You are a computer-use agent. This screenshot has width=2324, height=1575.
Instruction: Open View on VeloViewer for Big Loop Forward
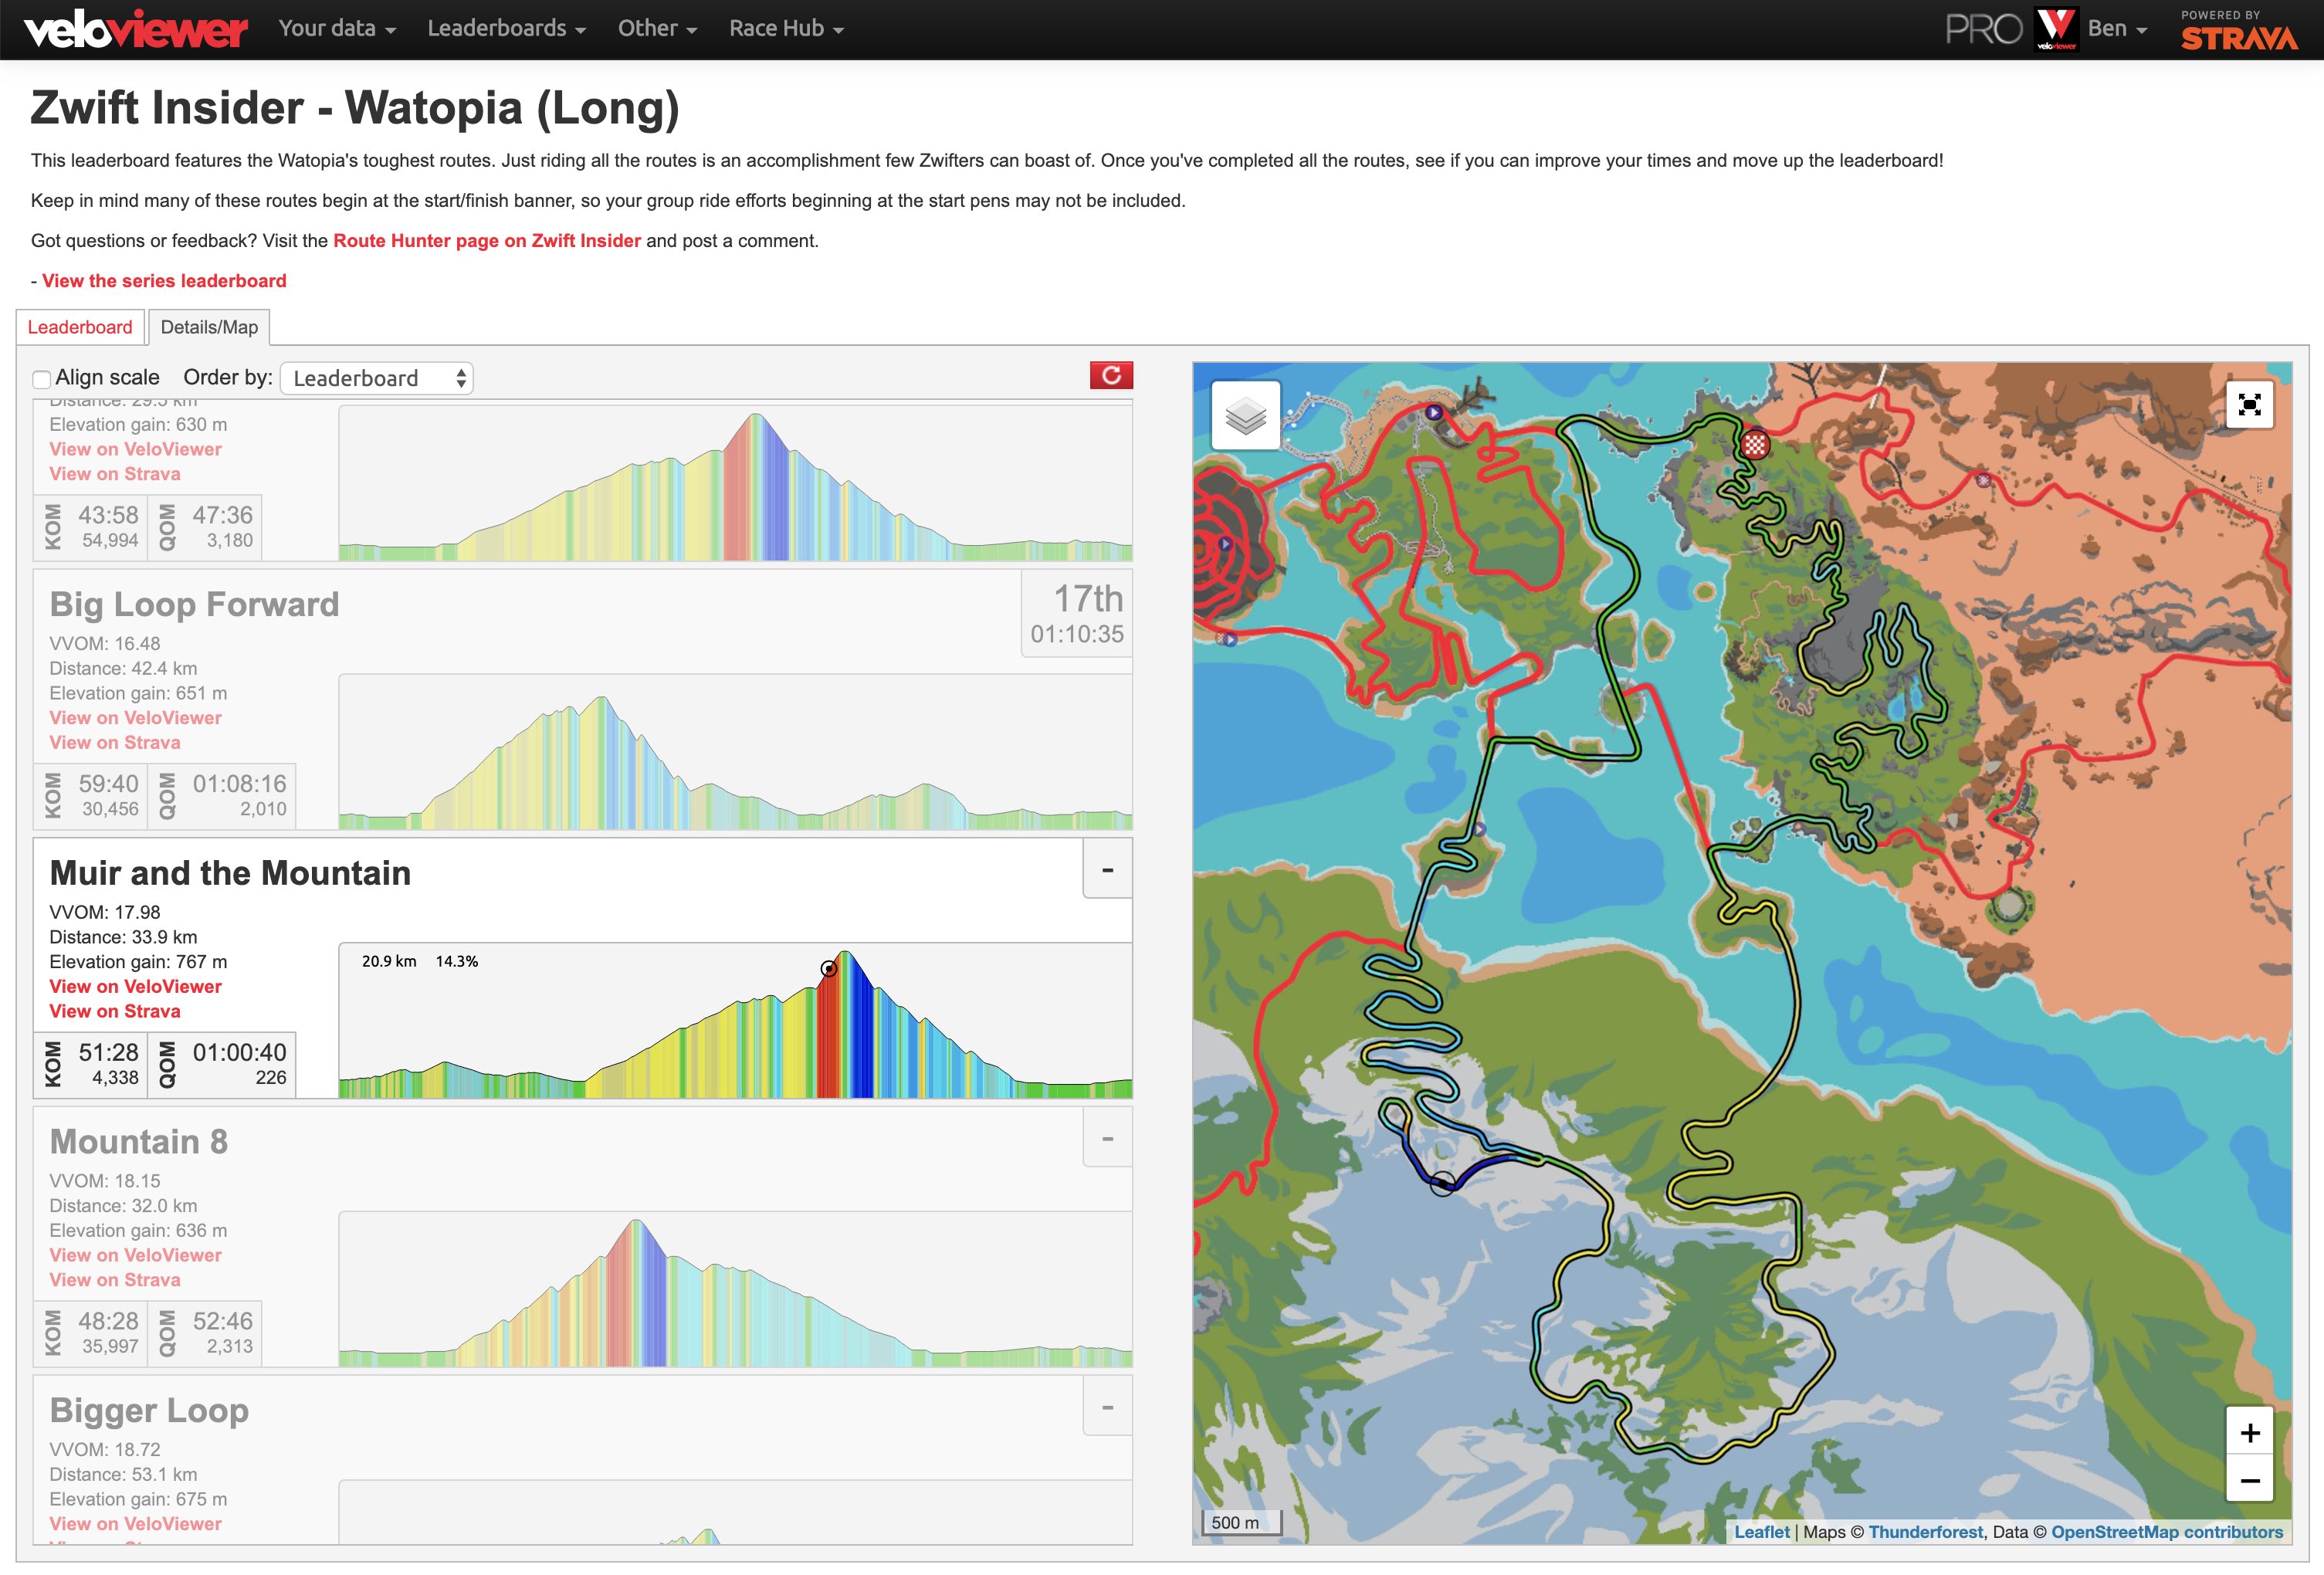click(136, 718)
